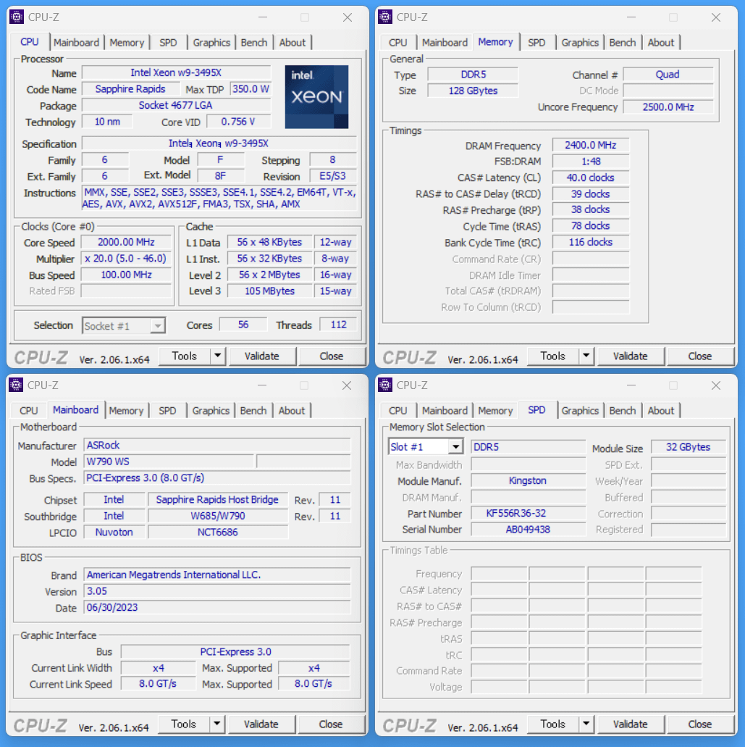Switch to Memory tab in CPU window
This screenshot has height=747, width=745.
coord(127,43)
